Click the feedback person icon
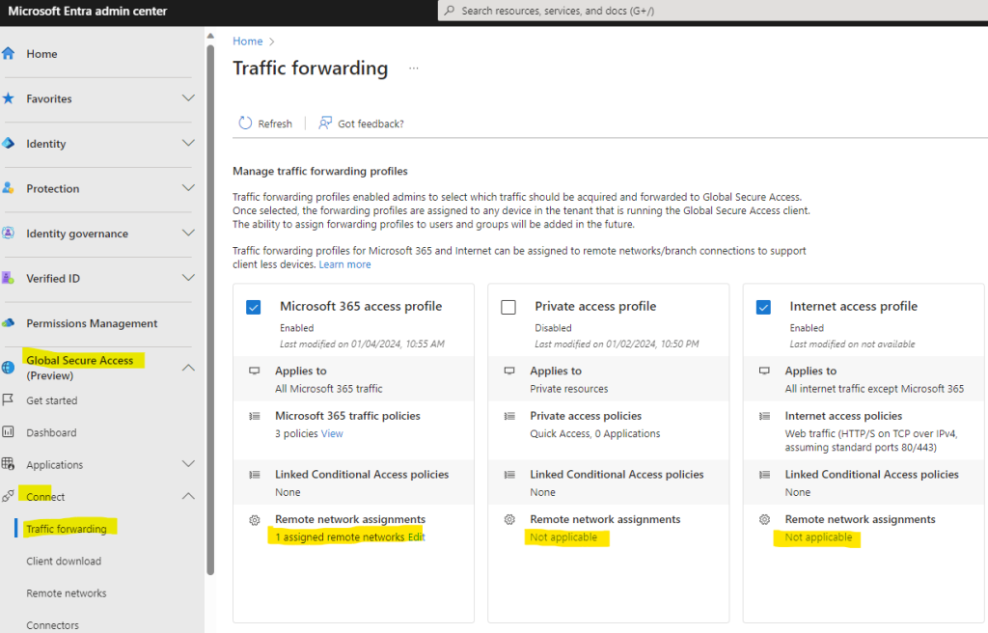Viewport: 988px width, 633px height. [325, 123]
